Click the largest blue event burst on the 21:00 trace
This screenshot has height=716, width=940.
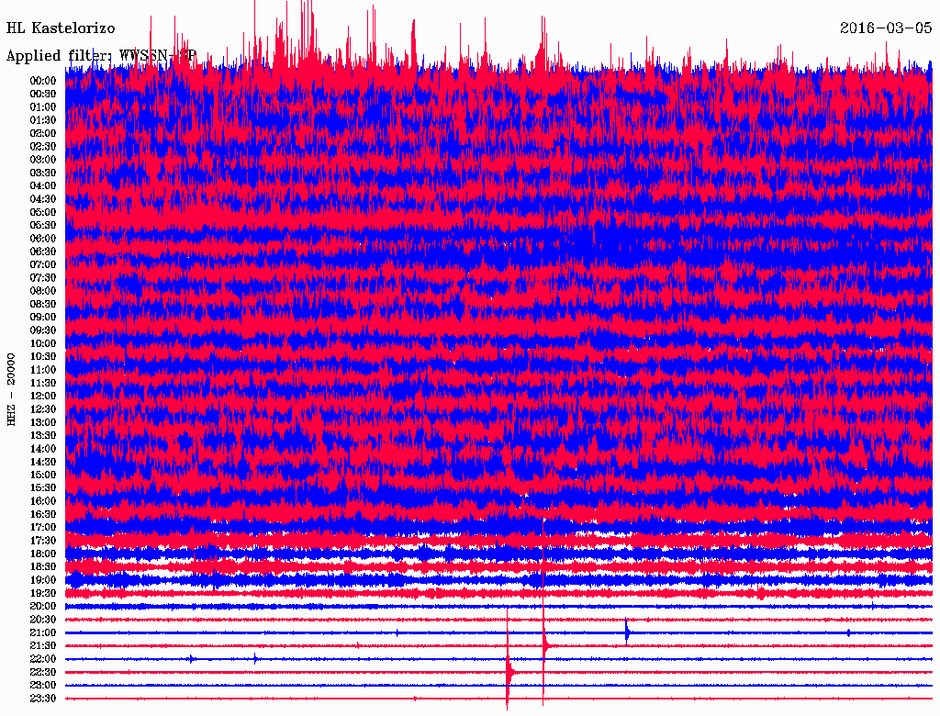[x=627, y=632]
